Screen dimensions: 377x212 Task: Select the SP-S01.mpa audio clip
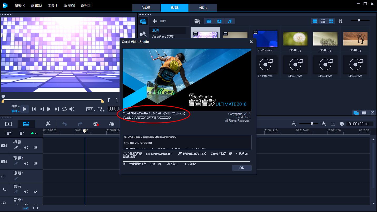[295, 64]
